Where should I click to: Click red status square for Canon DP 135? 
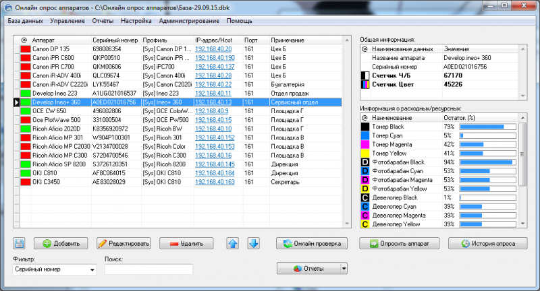coord(26,48)
